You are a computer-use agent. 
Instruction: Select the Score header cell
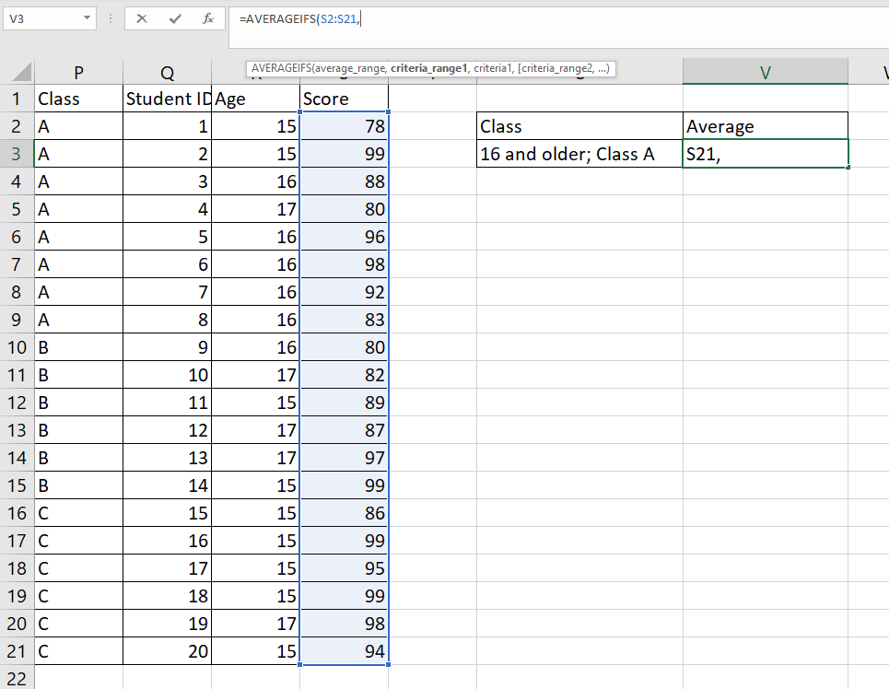pyautogui.click(x=343, y=99)
